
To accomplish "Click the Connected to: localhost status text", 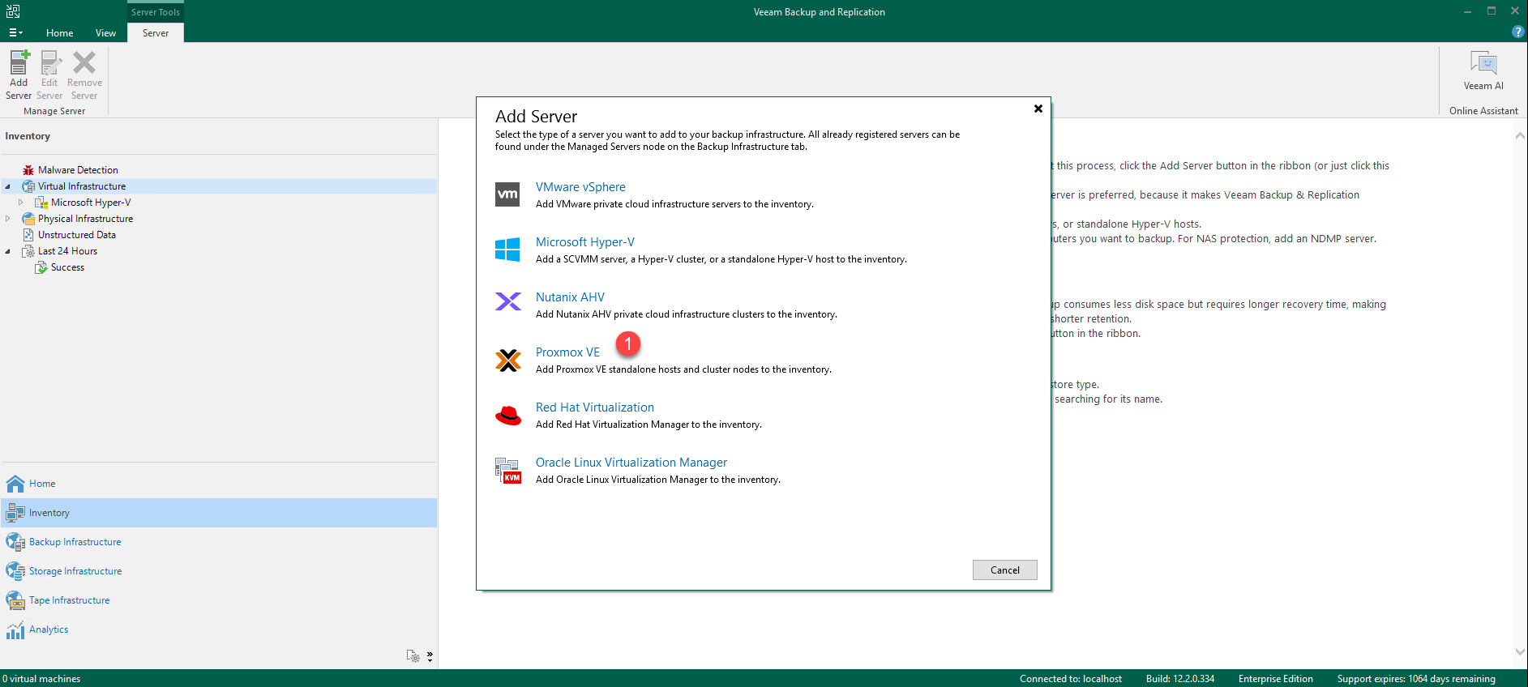I will point(1071,679).
